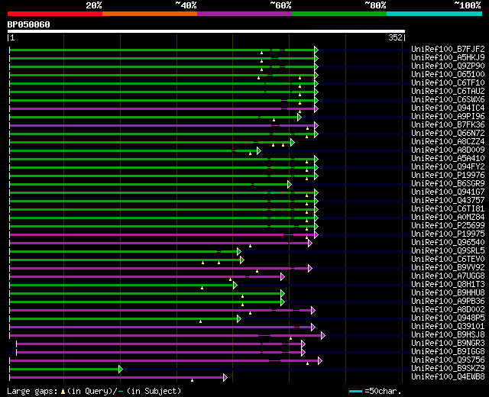Click the 352 query length label
Screen dimensions: 489x397
click(395, 37)
